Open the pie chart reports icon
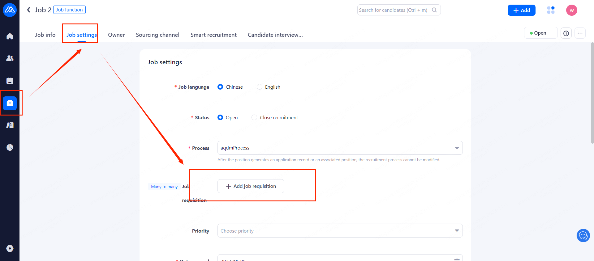Viewport: 594px width, 261px height. pyautogui.click(x=10, y=147)
